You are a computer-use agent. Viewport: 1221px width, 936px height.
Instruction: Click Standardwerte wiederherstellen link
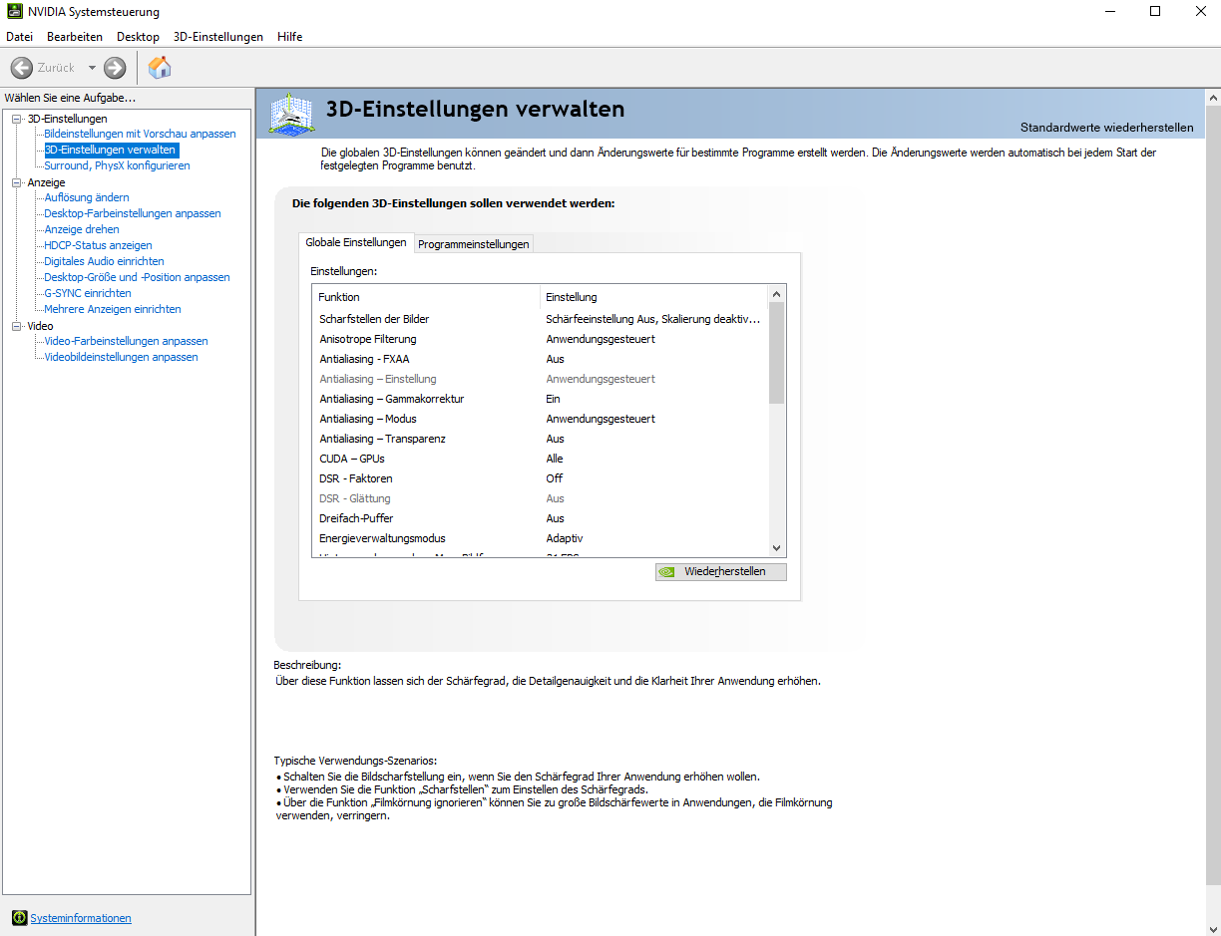click(x=1106, y=128)
